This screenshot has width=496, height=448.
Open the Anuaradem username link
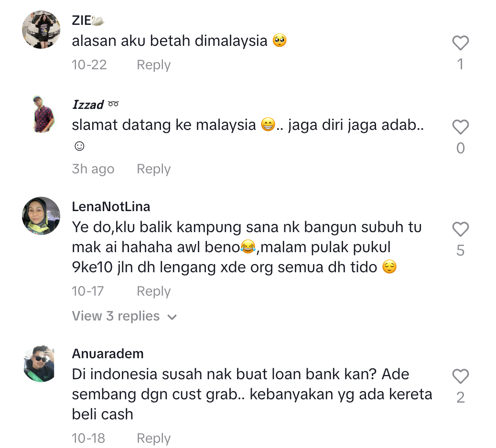click(108, 354)
